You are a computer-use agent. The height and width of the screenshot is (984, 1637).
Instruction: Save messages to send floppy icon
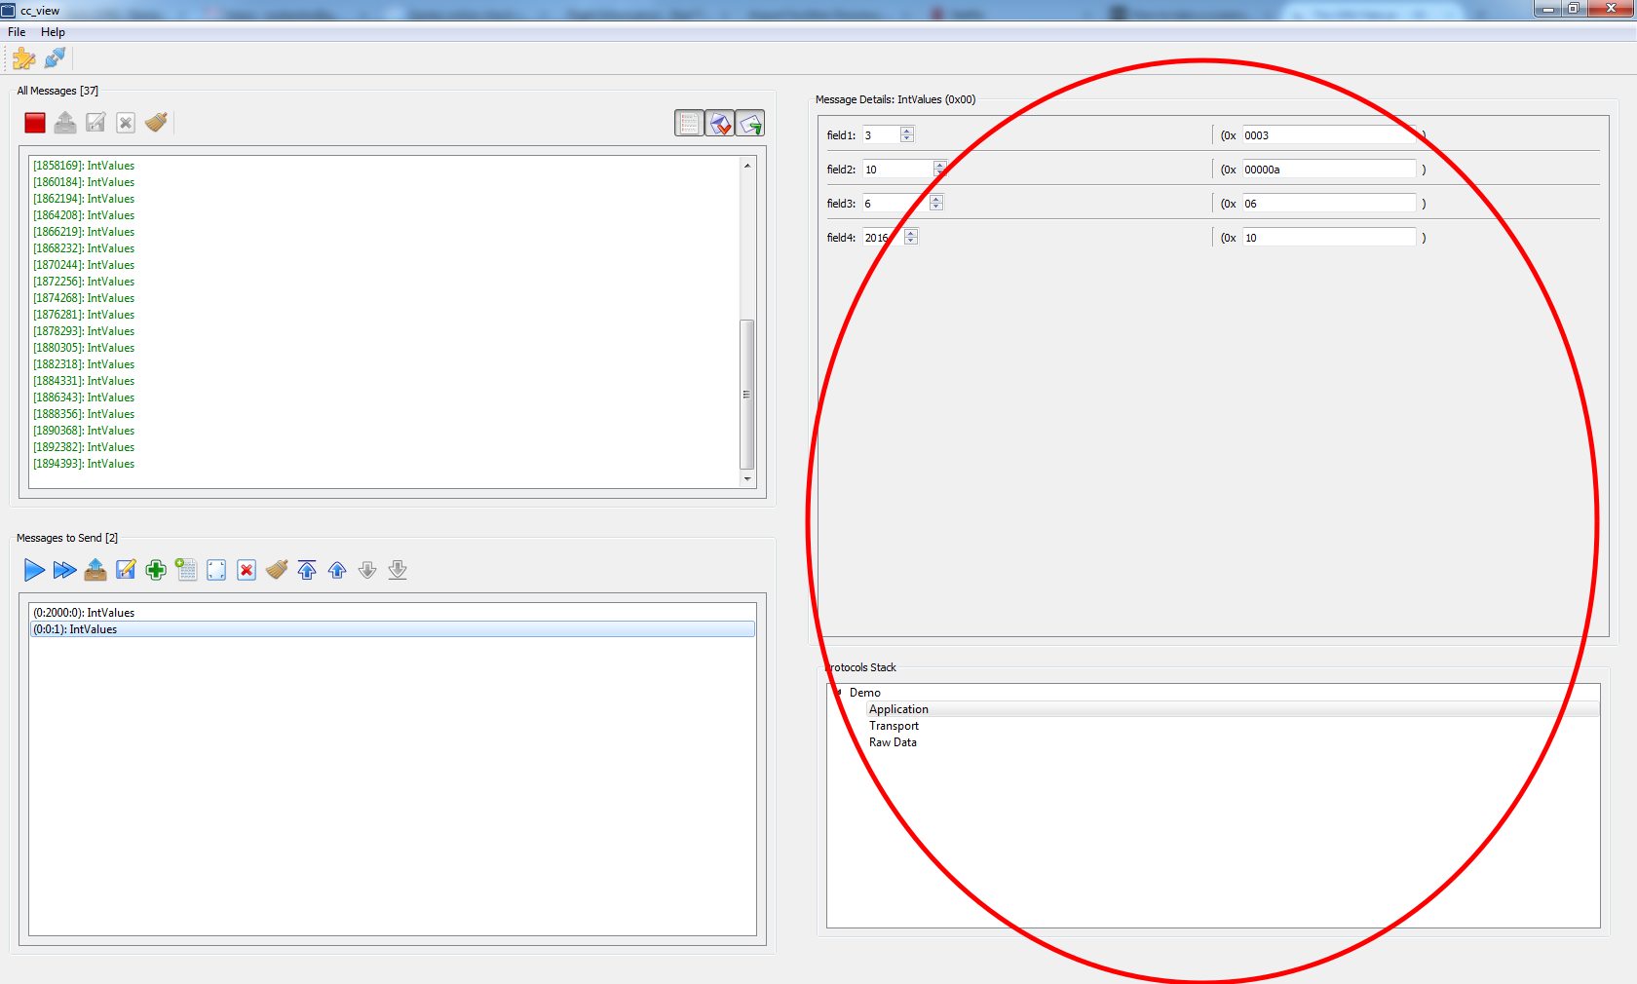tap(126, 570)
